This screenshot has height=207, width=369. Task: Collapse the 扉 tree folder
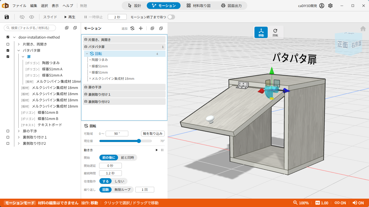click(x=23, y=57)
